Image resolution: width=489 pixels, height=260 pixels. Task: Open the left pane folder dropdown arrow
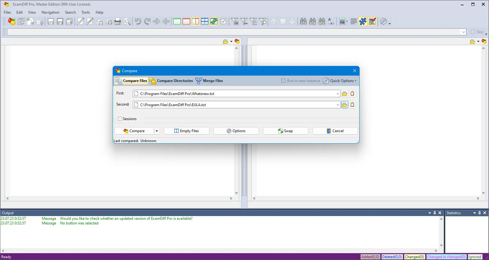pyautogui.click(x=231, y=41)
